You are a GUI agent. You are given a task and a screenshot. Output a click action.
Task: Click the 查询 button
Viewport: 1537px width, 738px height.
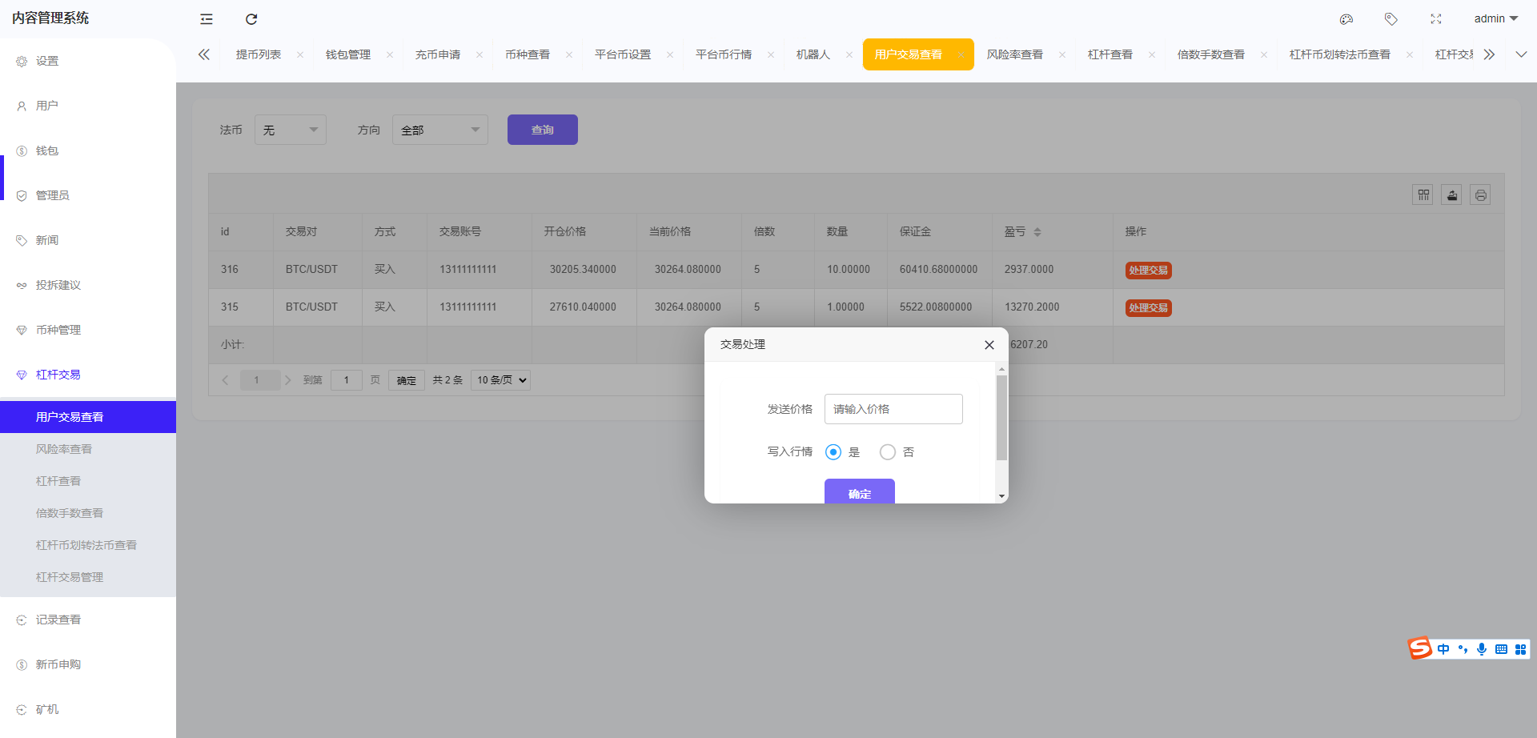542,130
